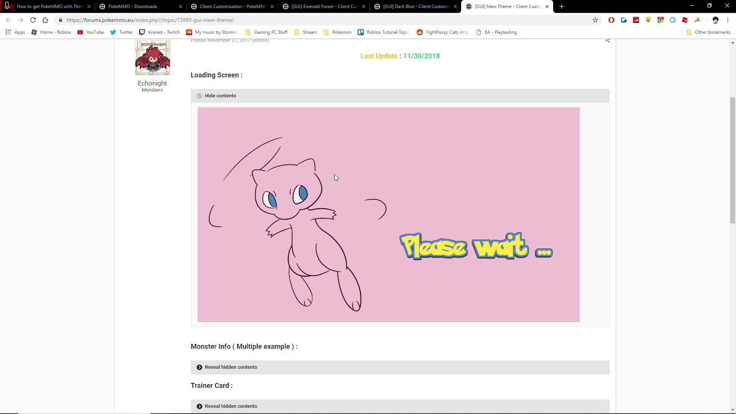Open the Twitter bookmark
736x414 pixels.
tap(121, 32)
